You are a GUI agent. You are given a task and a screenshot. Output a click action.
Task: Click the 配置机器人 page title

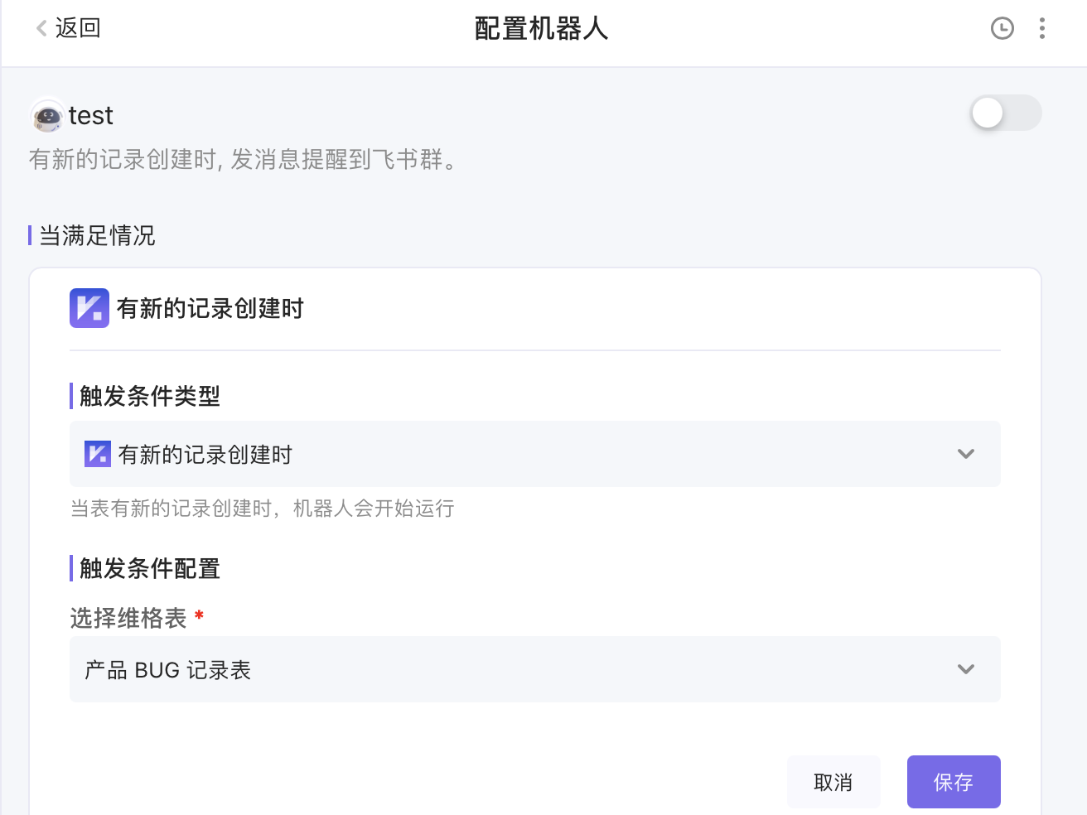(542, 28)
